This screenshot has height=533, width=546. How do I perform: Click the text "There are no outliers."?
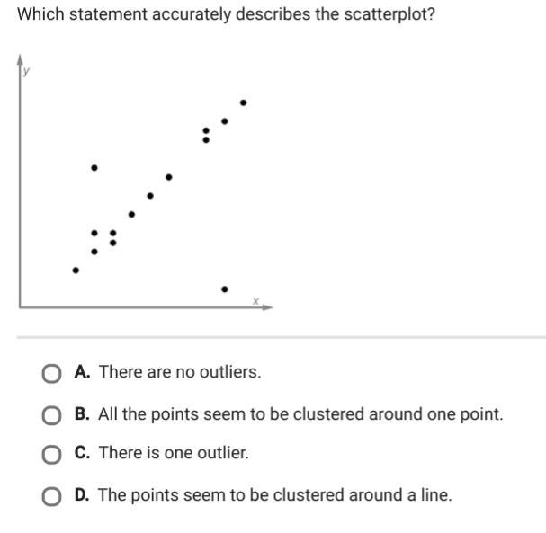click(x=180, y=372)
